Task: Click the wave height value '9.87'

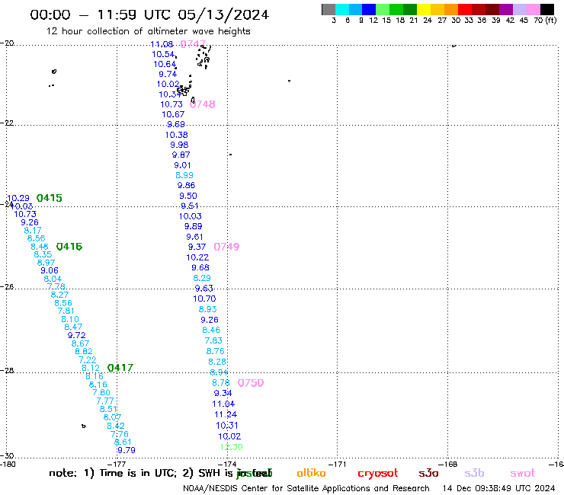Action: click(181, 155)
